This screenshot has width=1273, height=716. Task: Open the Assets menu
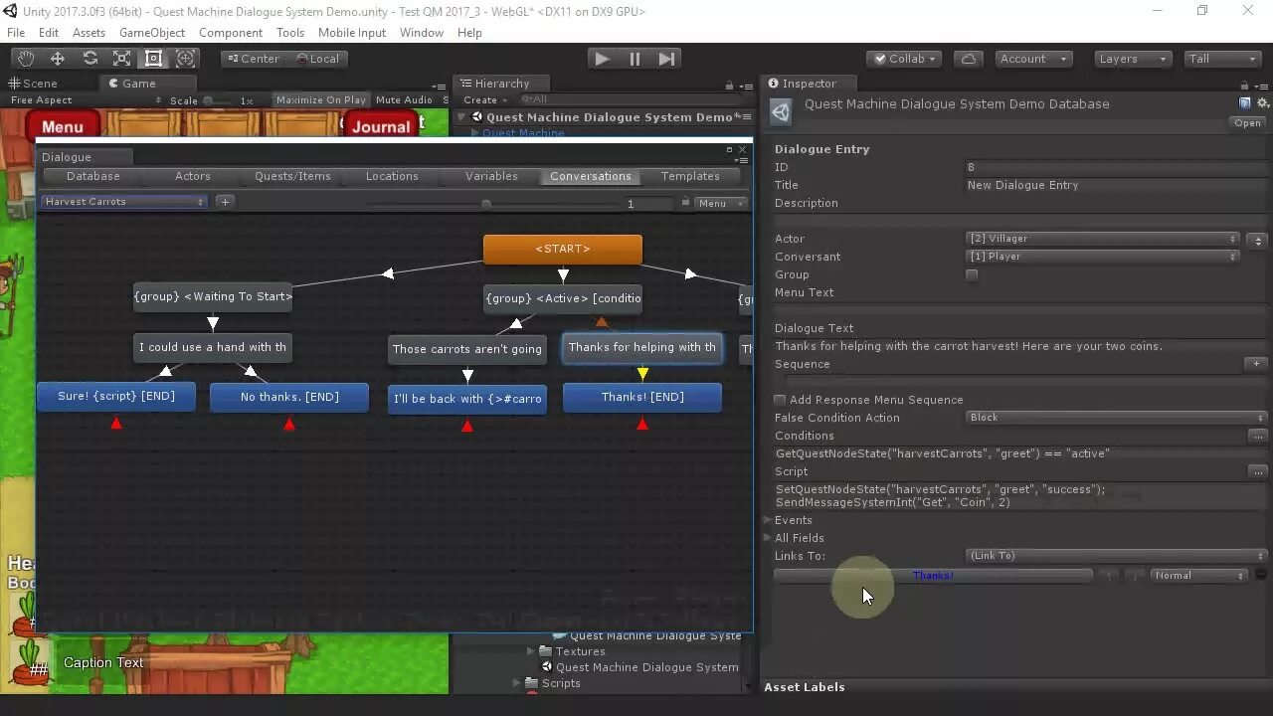(89, 33)
